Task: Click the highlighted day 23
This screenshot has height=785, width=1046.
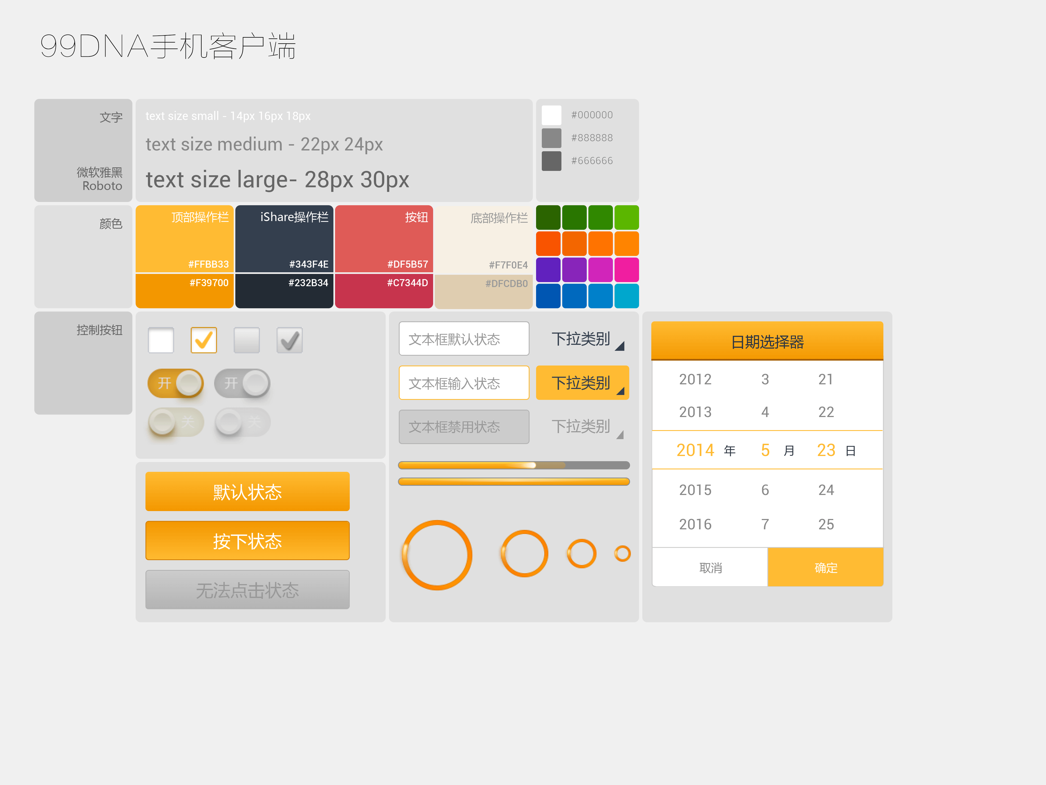Action: (x=826, y=450)
